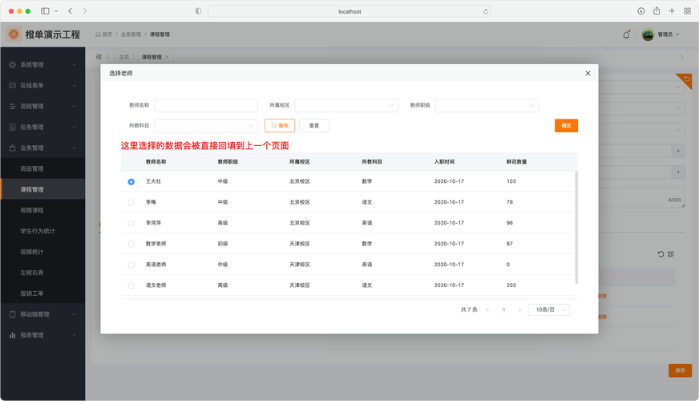Open the Safari downloads icon
This screenshot has width=699, height=401.
coord(641,11)
